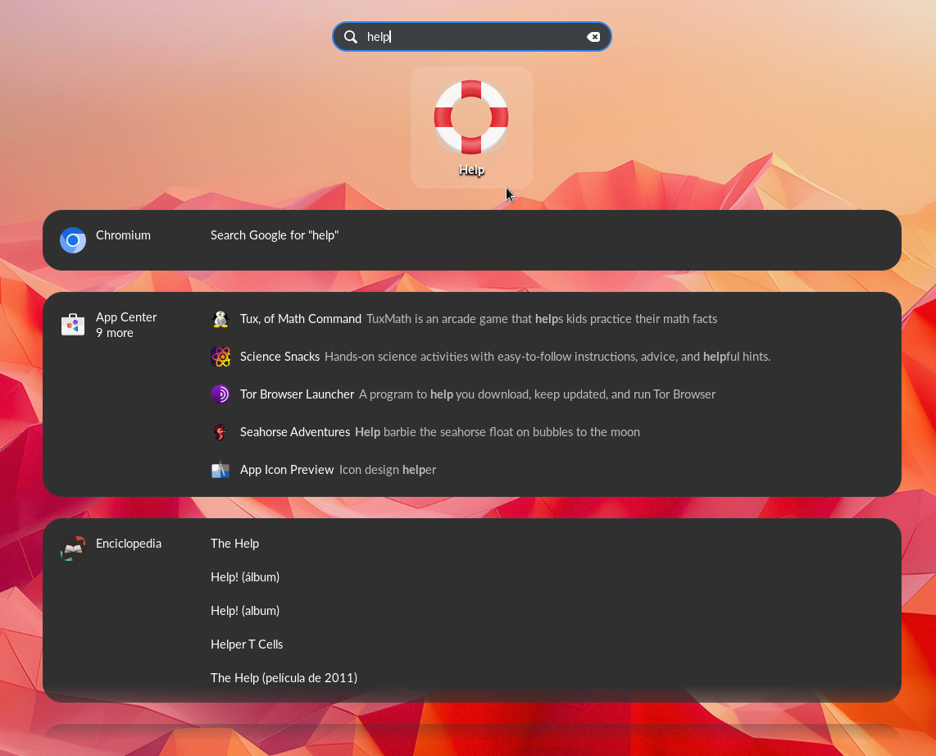Click the Chromium provider label

[123, 235]
